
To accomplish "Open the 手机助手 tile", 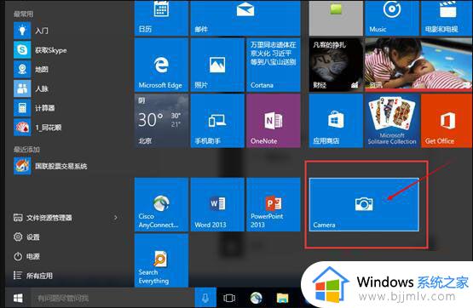I will [x=217, y=121].
